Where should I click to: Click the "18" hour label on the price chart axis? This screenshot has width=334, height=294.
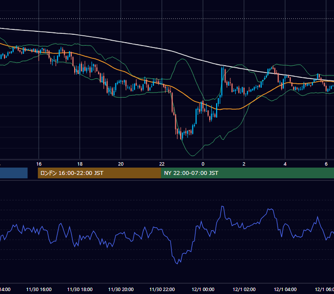tap(80, 164)
